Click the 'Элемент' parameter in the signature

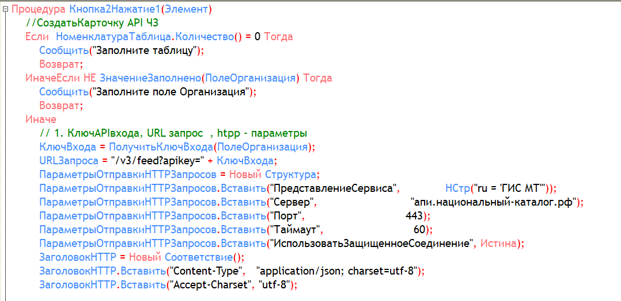click(185, 10)
